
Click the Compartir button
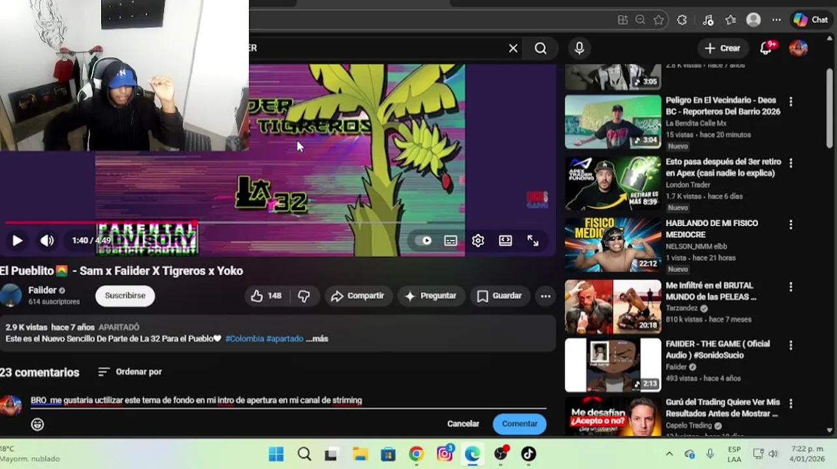coord(358,296)
